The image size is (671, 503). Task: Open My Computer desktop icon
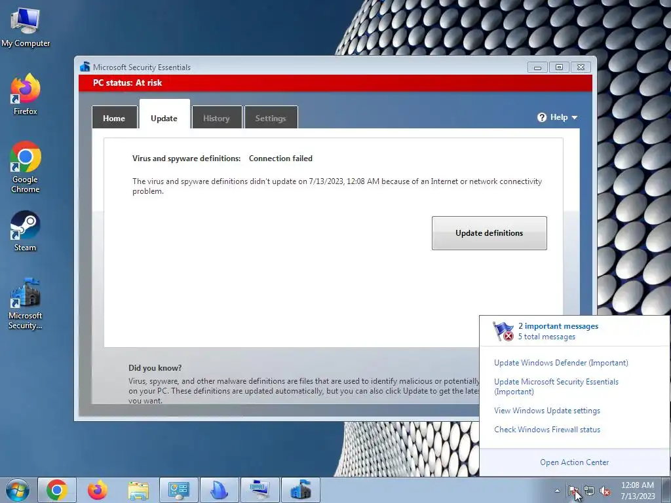click(26, 27)
